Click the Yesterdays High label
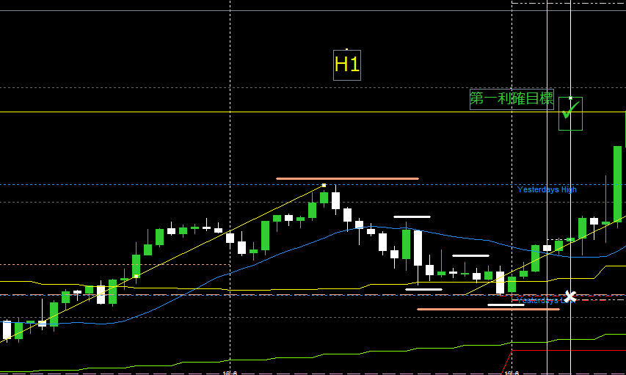 click(x=547, y=189)
